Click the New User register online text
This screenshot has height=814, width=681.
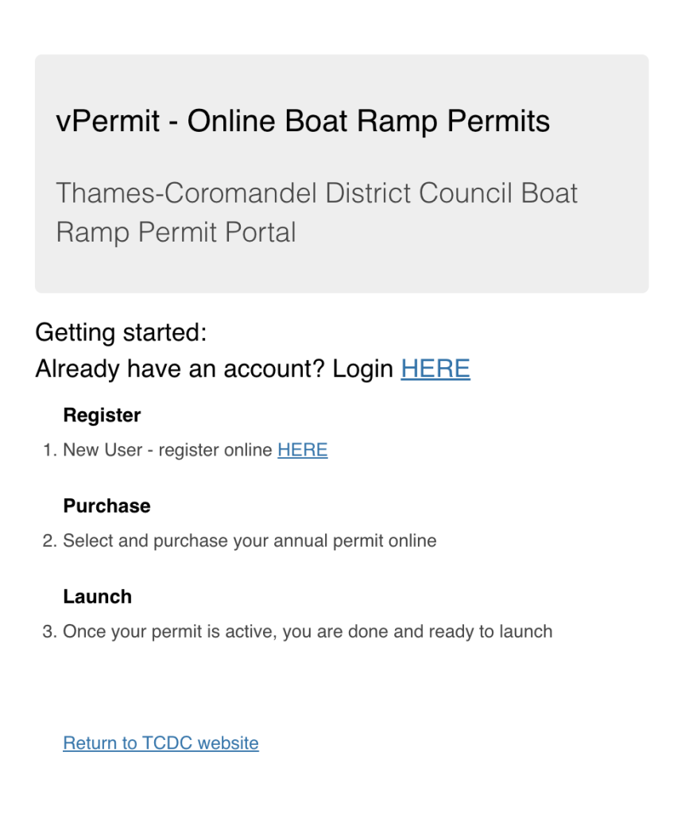click(x=168, y=450)
